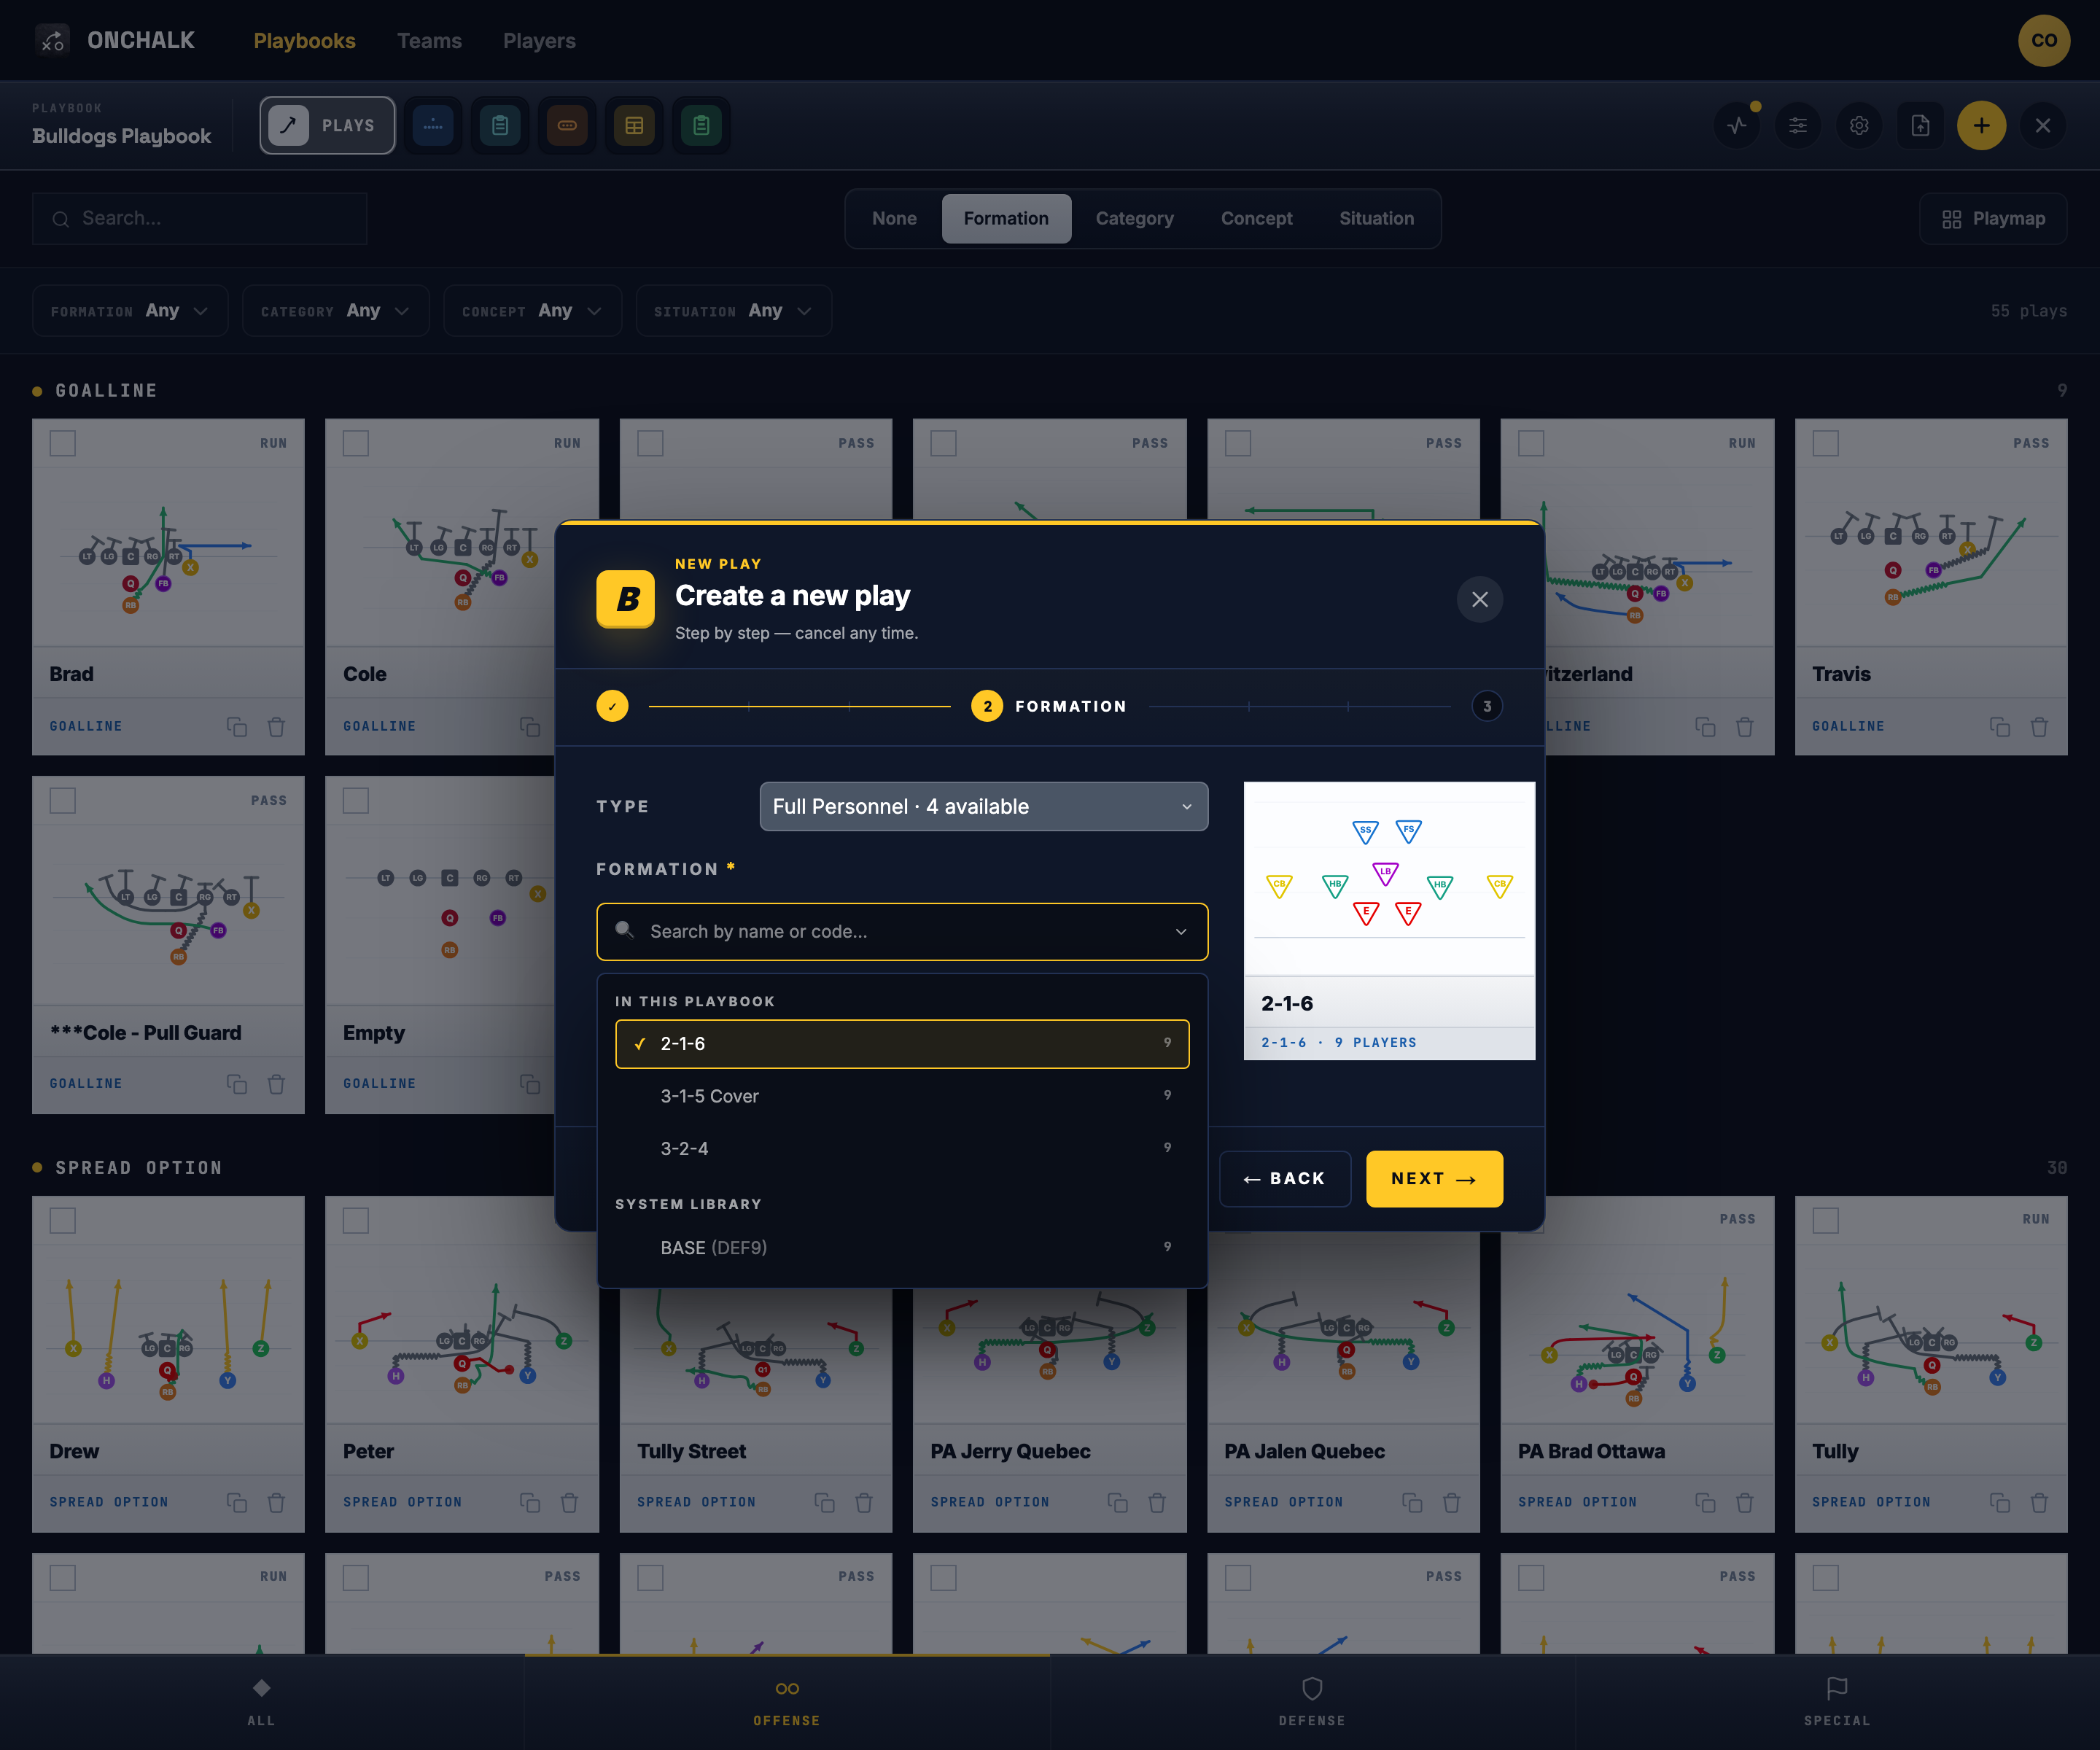Open the Formation filter dropdown
The image size is (2100, 1750).
click(x=130, y=311)
